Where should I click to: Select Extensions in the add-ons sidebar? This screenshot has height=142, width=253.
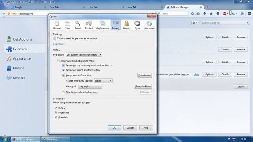25,49
